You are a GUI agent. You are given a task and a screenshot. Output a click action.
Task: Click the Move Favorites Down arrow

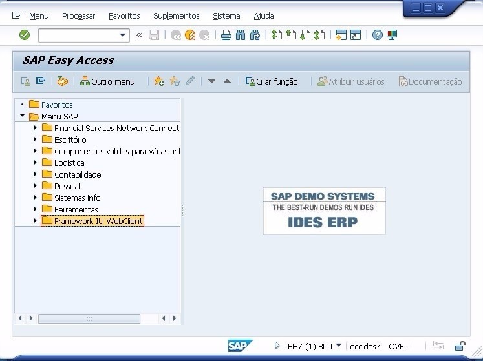(x=211, y=81)
